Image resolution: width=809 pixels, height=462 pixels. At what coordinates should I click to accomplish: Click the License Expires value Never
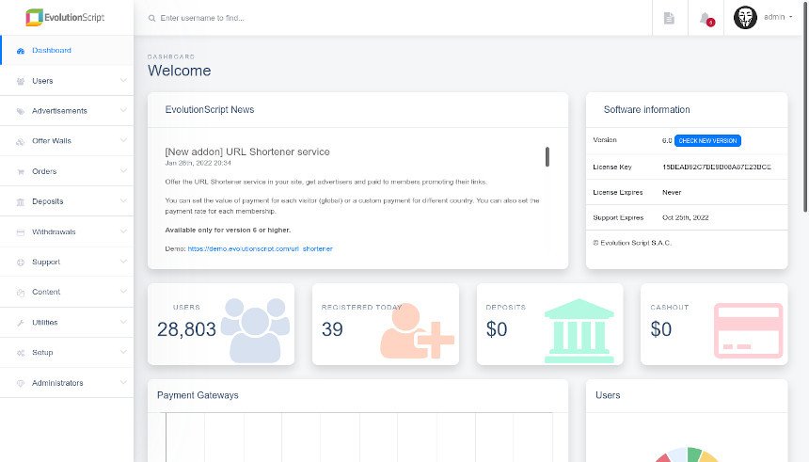(672, 193)
